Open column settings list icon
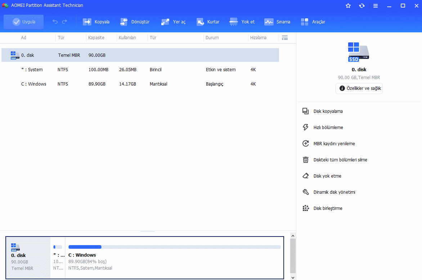 pyautogui.click(x=285, y=38)
